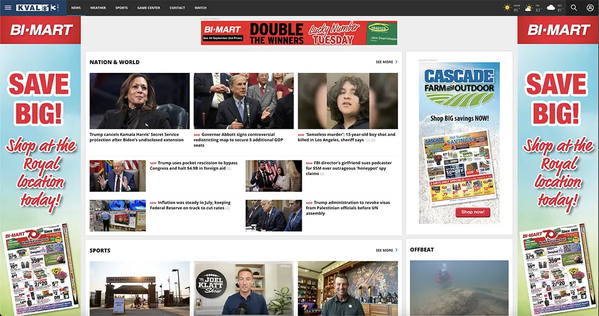Click the sunny NOW weather icon
This screenshot has width=599, height=316.
coord(507,8)
